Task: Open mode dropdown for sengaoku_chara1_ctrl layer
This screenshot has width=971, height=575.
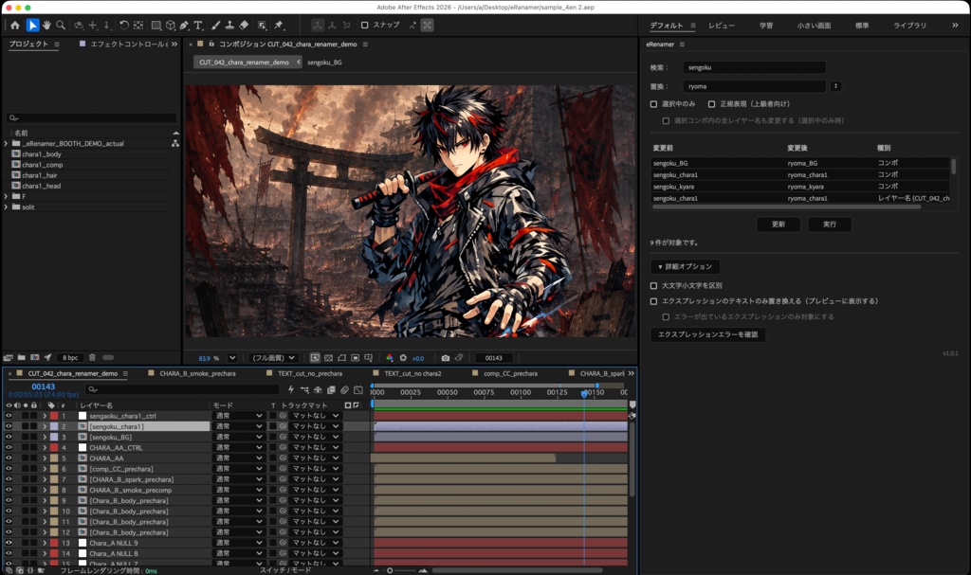Action: coord(238,416)
